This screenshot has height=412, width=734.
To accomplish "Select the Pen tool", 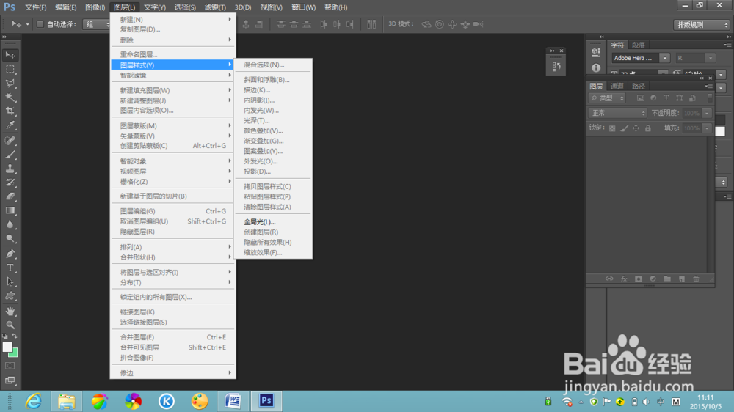I will click(10, 254).
